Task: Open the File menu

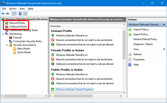Action: click(4, 8)
